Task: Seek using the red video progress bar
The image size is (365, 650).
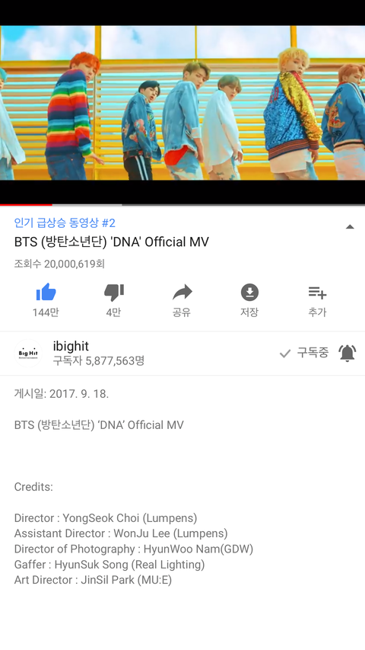Action: click(182, 204)
